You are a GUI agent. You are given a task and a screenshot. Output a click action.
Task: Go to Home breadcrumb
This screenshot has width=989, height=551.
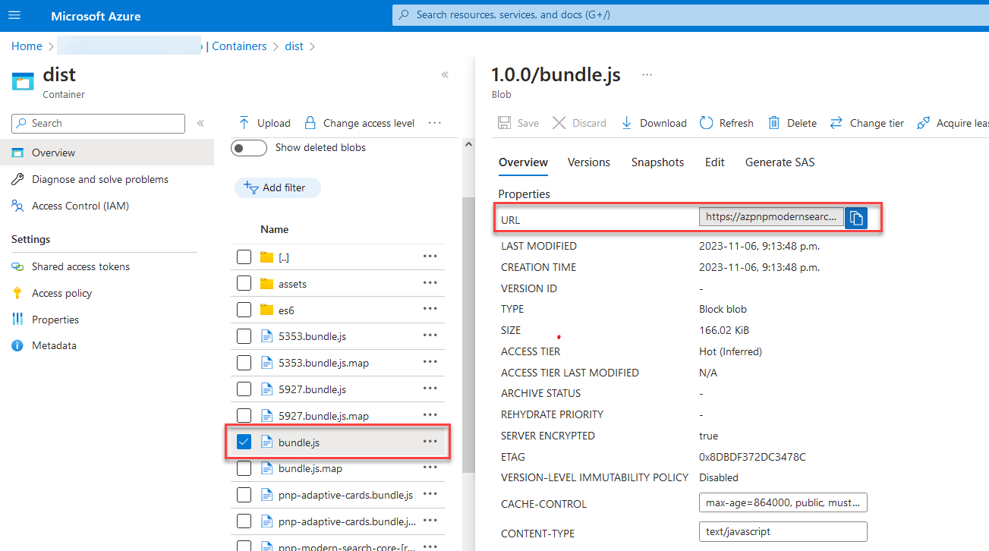pos(27,46)
